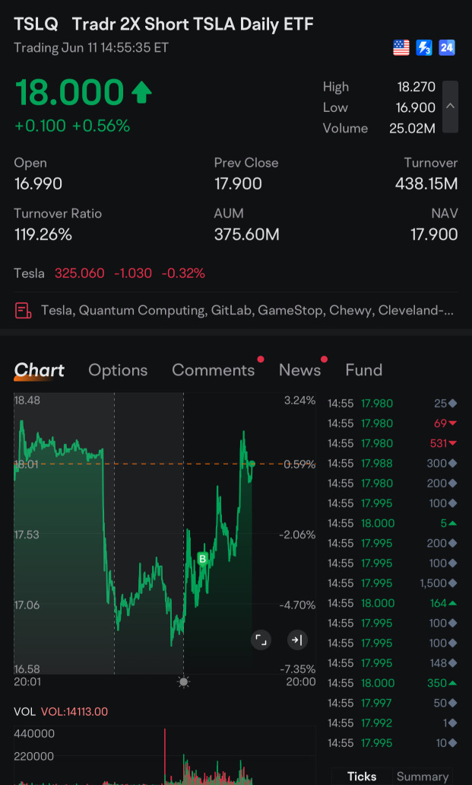
Task: Tap the sun daytime session icon below chart
Action: [183, 682]
